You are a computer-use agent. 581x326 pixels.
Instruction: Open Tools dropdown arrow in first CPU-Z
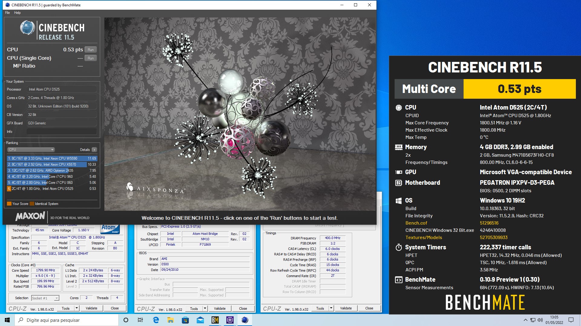77,308
